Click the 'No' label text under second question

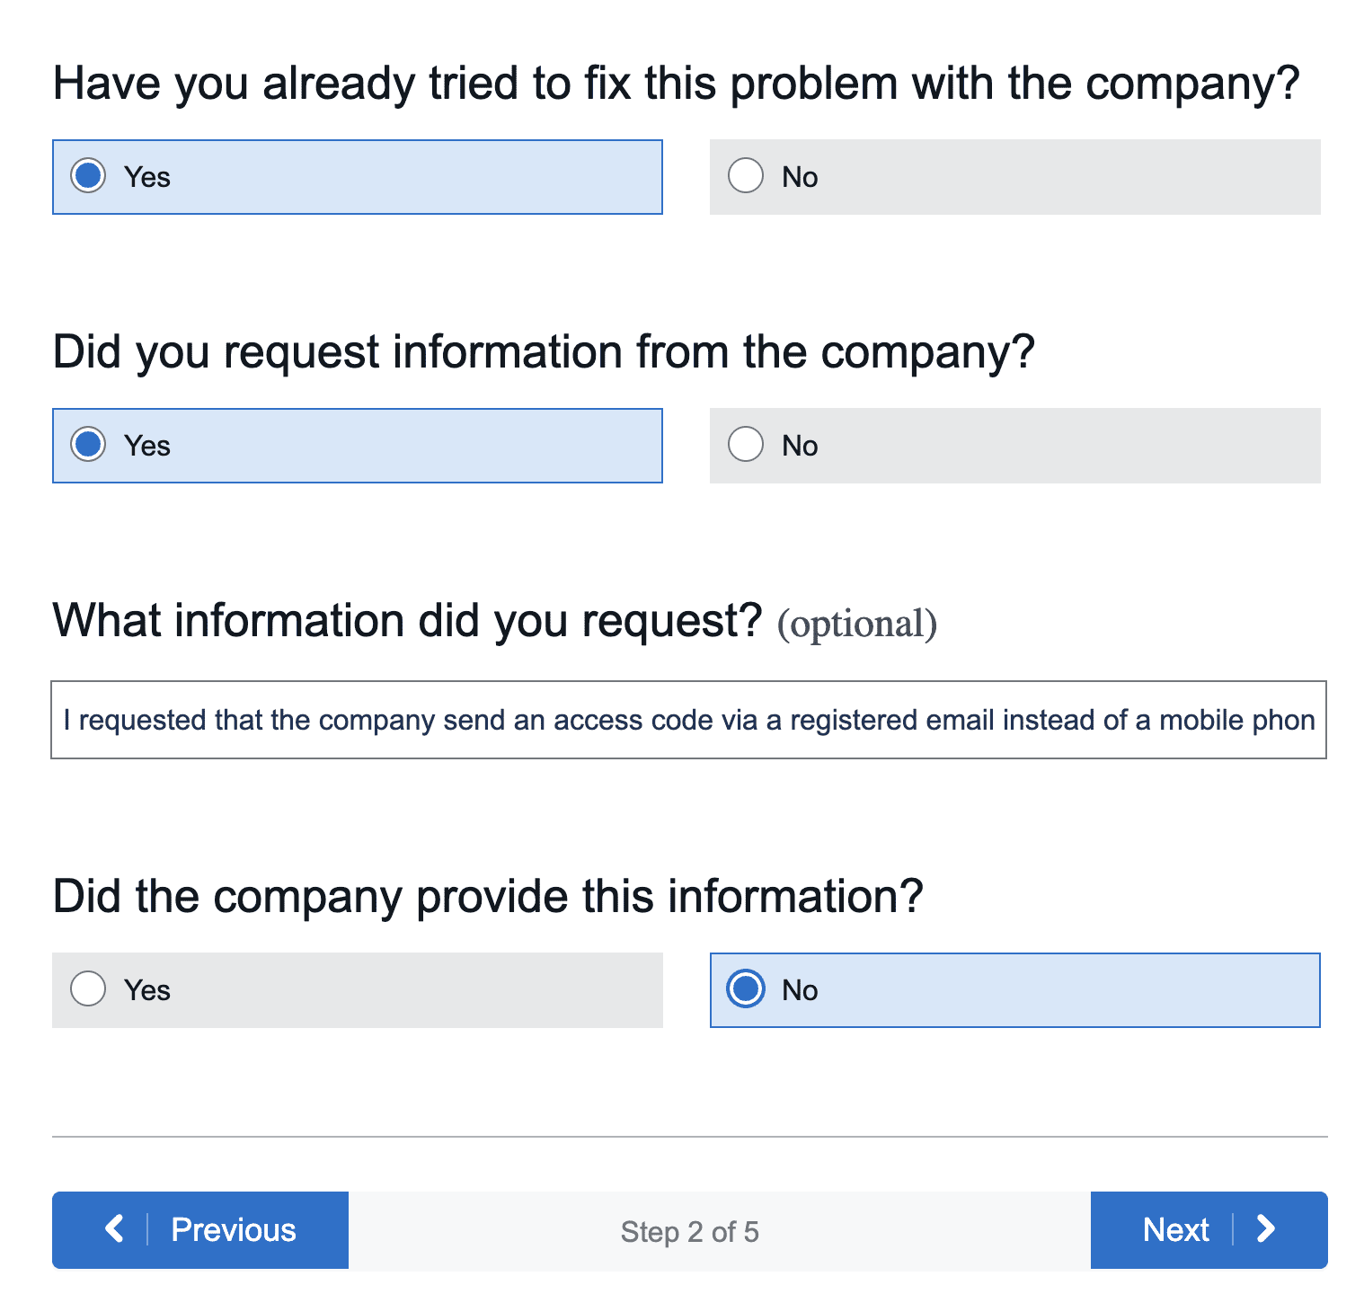[800, 446]
